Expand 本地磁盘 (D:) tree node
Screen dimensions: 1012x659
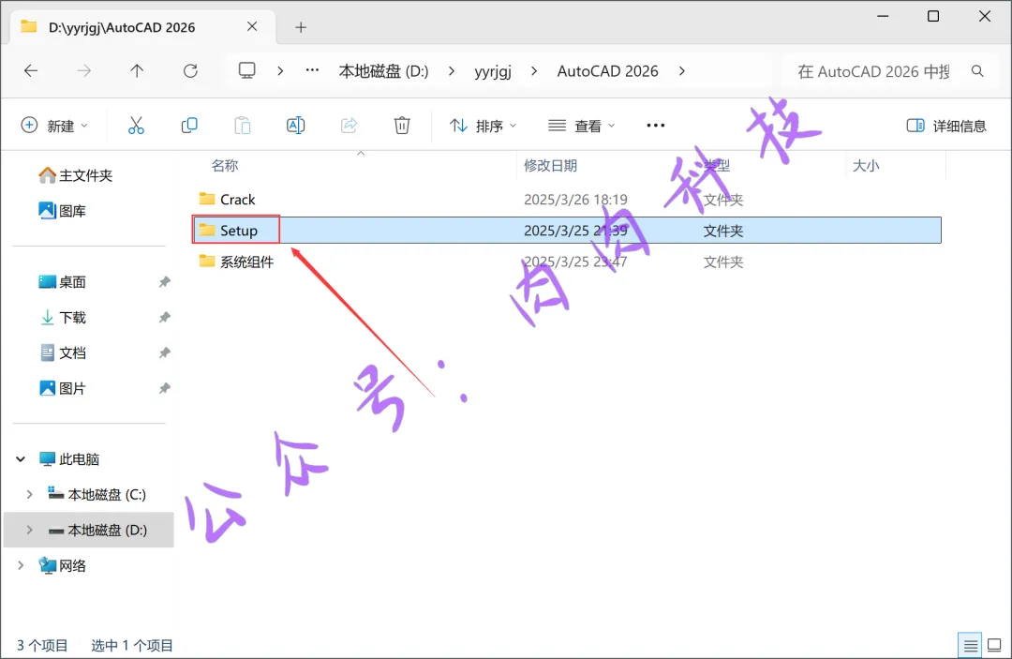pyautogui.click(x=29, y=530)
